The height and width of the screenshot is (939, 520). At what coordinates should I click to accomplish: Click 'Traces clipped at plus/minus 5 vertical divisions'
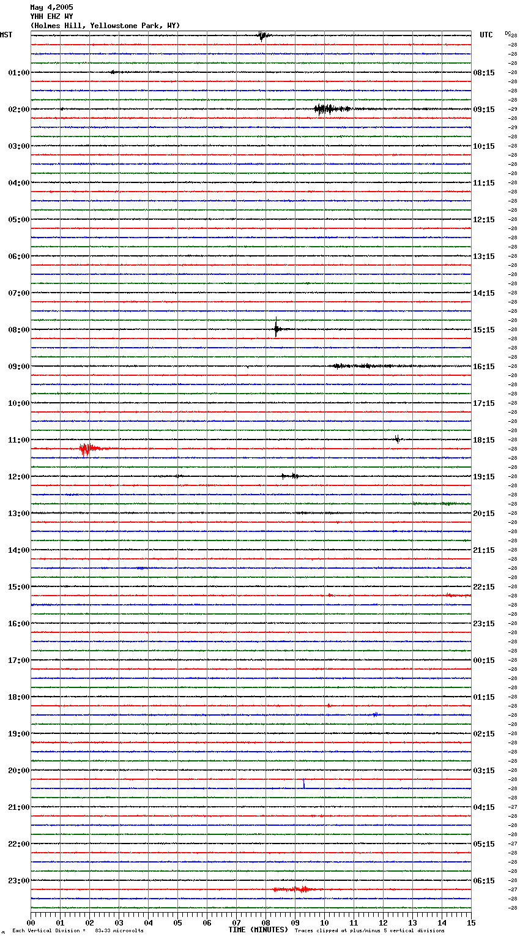coord(370,930)
